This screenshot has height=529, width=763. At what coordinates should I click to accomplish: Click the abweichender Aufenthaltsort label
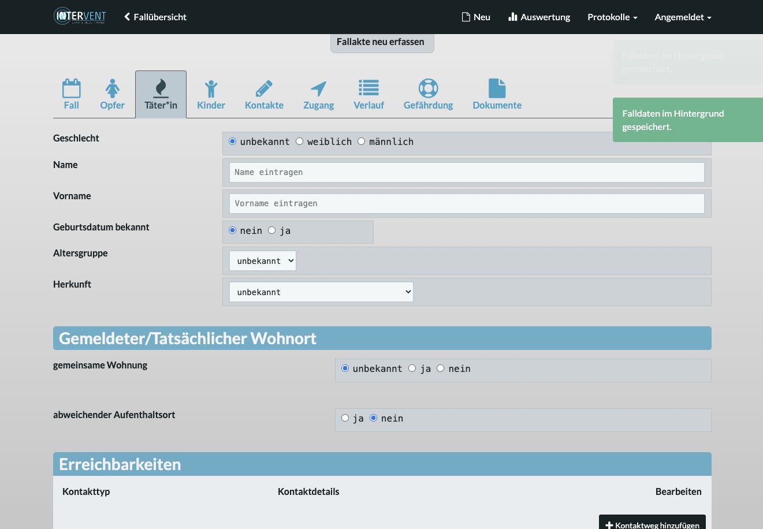[114, 415]
